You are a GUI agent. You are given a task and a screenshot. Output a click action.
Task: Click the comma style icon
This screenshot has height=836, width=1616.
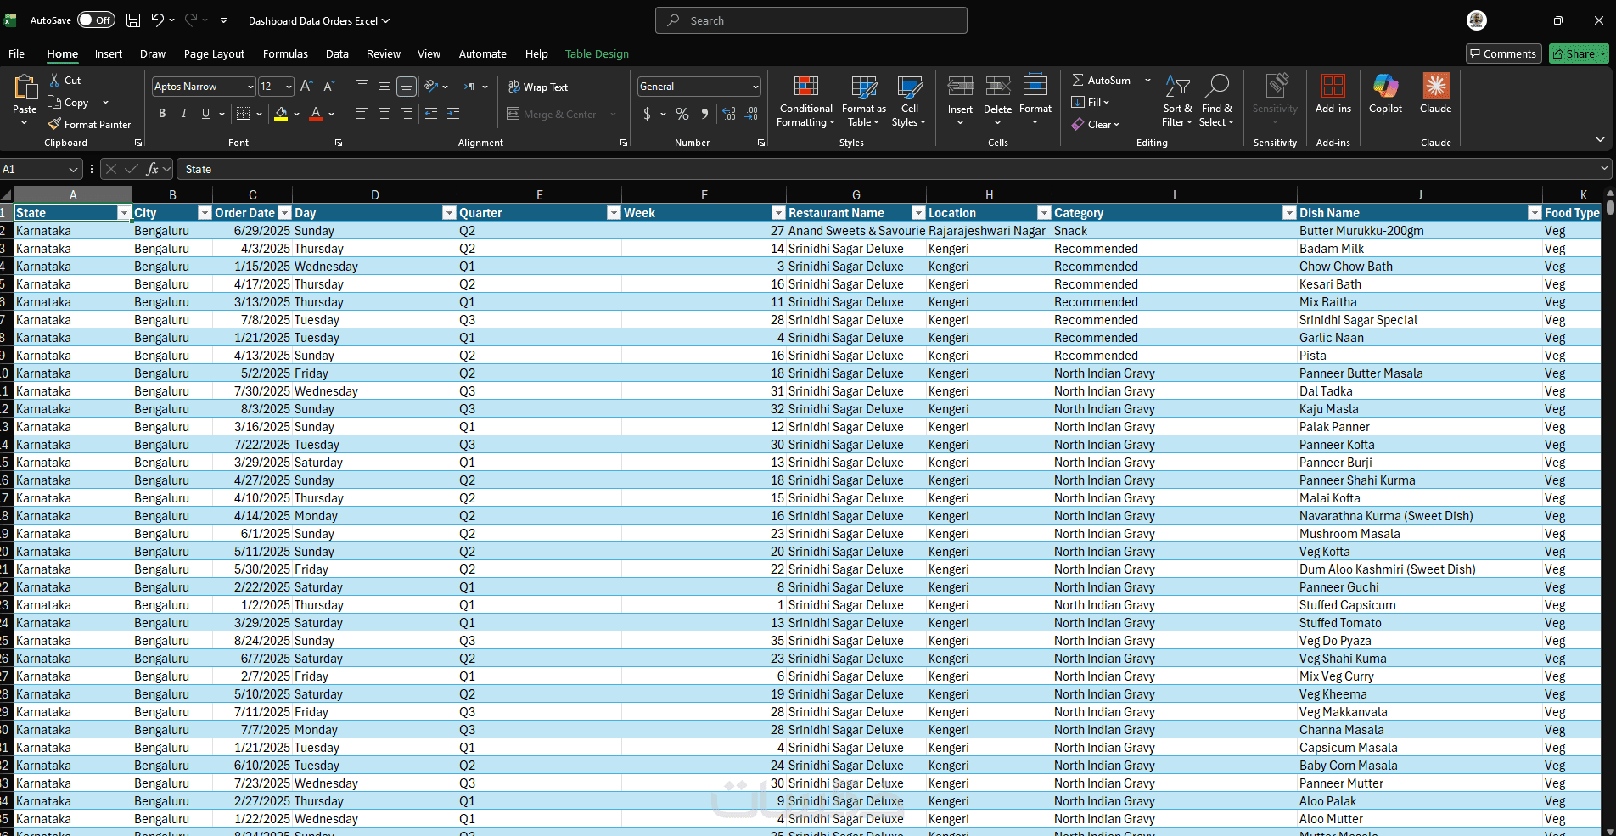click(704, 114)
